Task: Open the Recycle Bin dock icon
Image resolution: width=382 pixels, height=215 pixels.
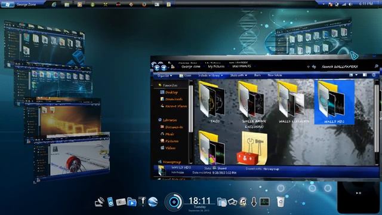Action: click(x=281, y=202)
